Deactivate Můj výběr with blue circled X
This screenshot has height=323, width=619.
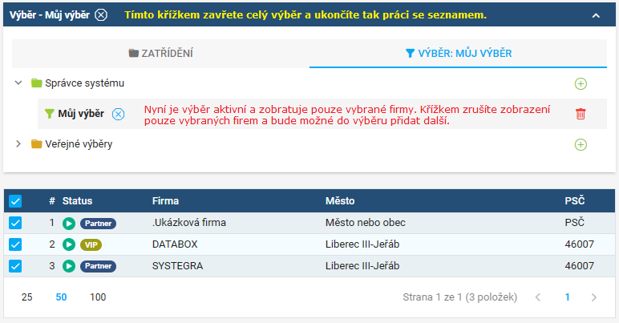pos(118,114)
